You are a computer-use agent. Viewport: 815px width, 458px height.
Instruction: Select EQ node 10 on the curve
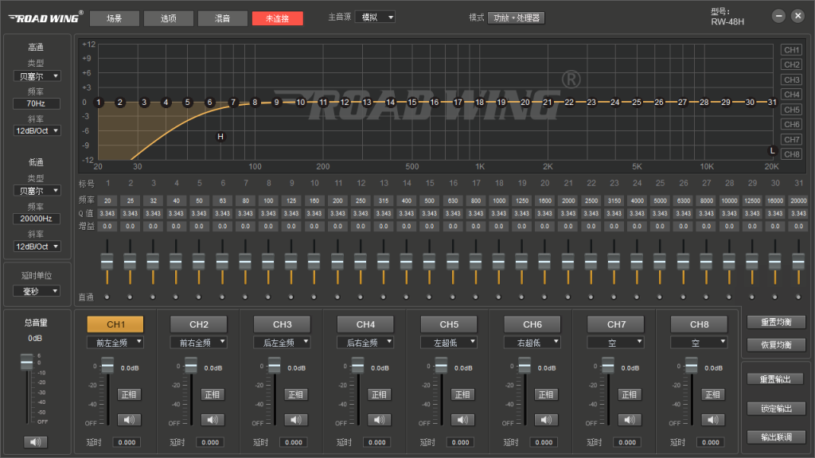point(300,103)
